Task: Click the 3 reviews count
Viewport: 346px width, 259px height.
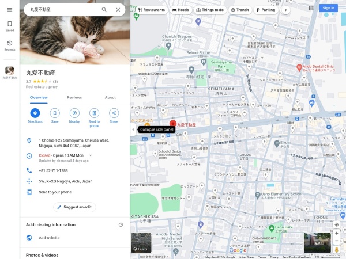Action: click(55, 81)
